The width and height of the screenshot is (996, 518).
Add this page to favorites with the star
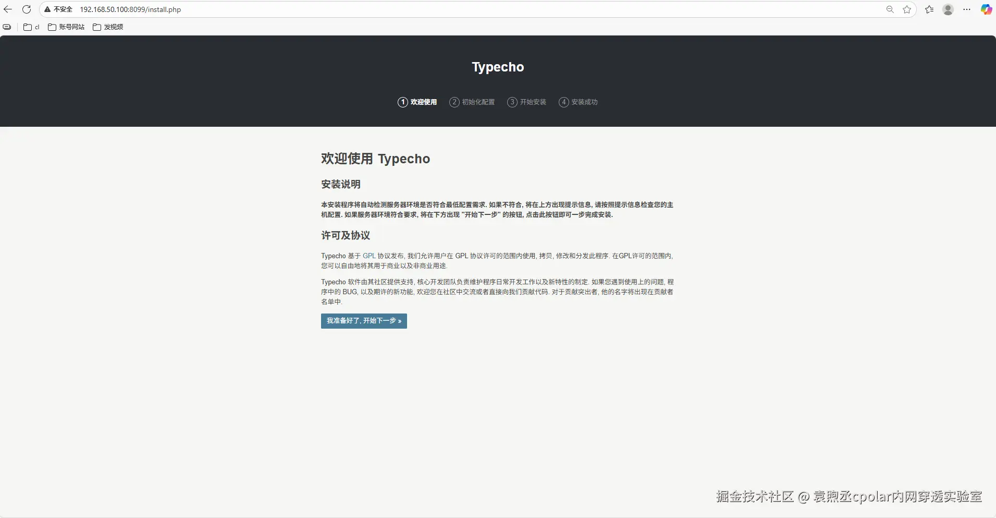point(907,9)
